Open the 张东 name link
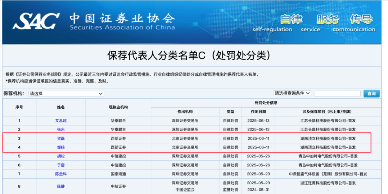 pyautogui.click(x=61, y=129)
